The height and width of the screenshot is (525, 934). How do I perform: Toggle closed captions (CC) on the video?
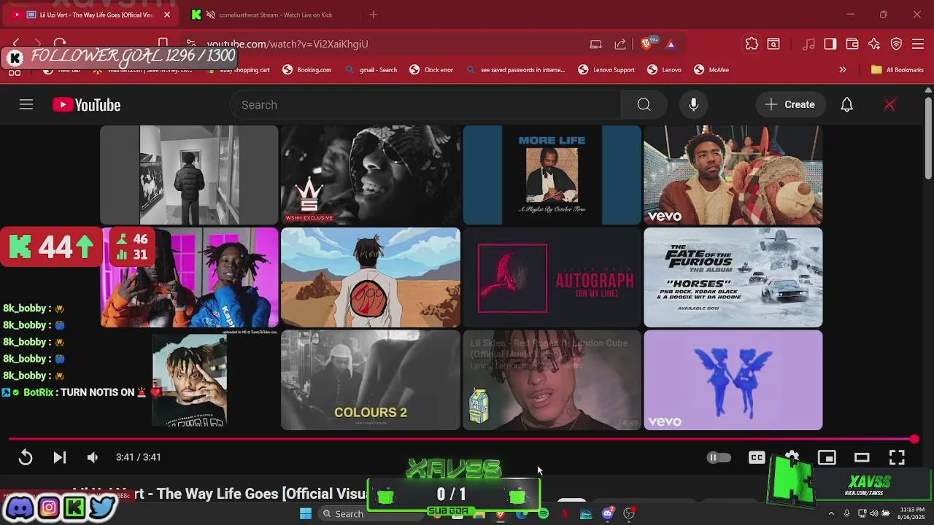pos(757,457)
